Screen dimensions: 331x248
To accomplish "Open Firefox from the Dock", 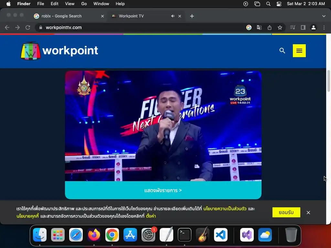I will click(x=94, y=235).
